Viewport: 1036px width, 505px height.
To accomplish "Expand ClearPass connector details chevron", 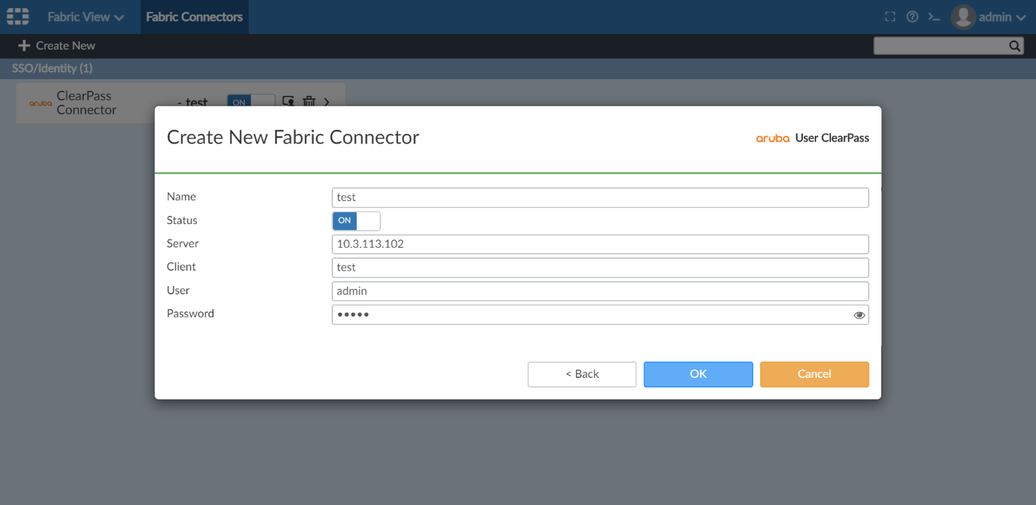I will click(327, 102).
